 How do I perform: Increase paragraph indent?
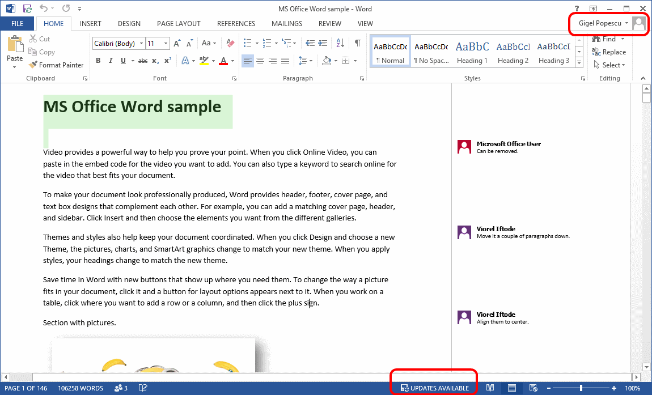323,43
